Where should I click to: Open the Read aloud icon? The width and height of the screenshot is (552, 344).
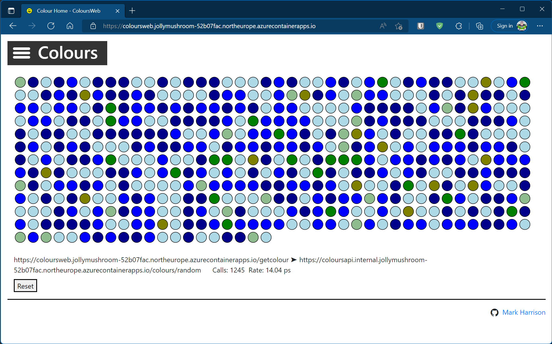tap(383, 26)
